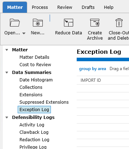Open the Activity Log
129x149 pixels.
click(32, 125)
